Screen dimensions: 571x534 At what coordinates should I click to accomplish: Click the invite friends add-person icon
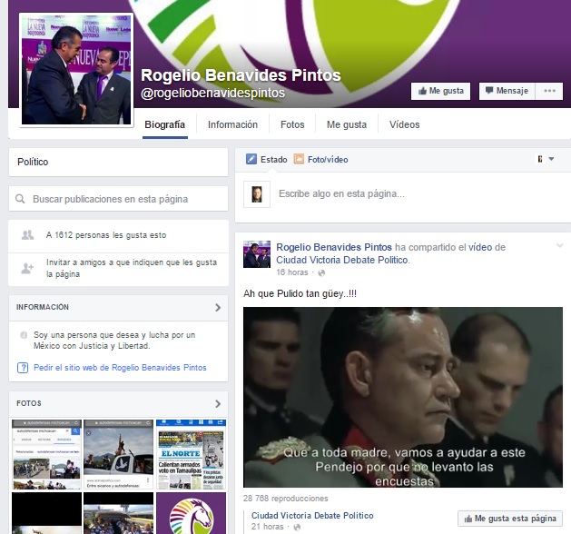[27, 268]
